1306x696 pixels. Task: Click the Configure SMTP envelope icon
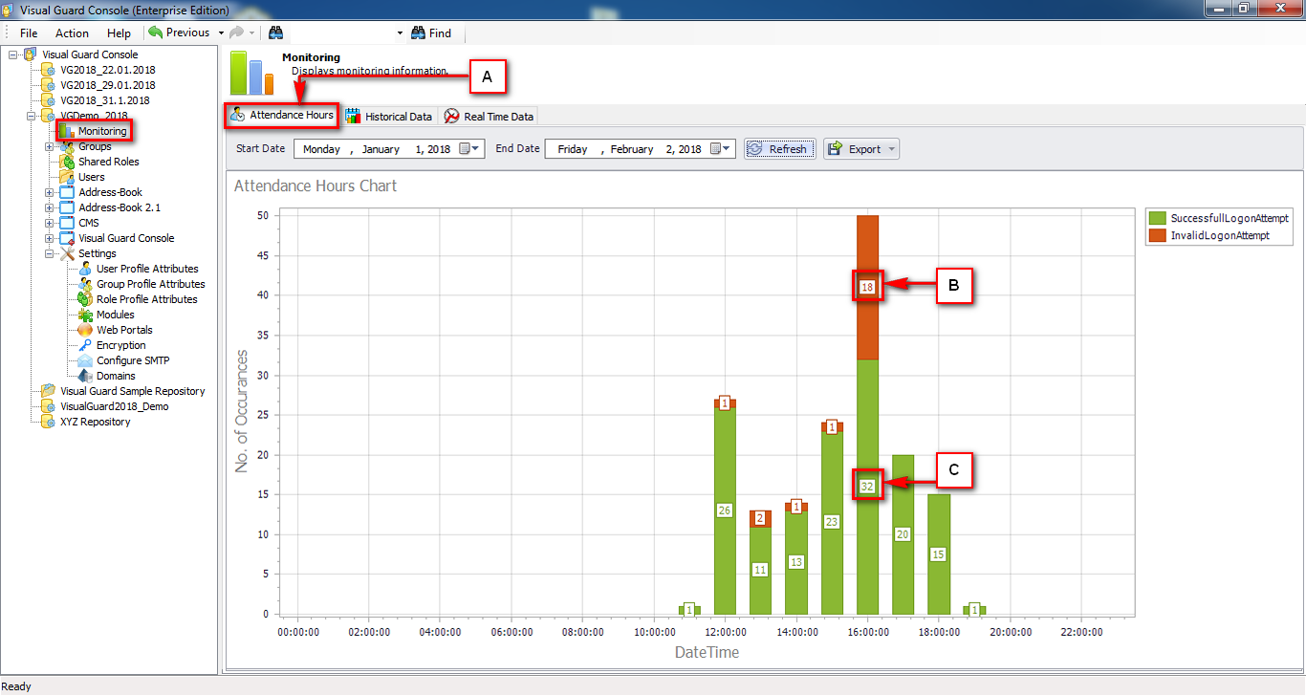pos(85,360)
